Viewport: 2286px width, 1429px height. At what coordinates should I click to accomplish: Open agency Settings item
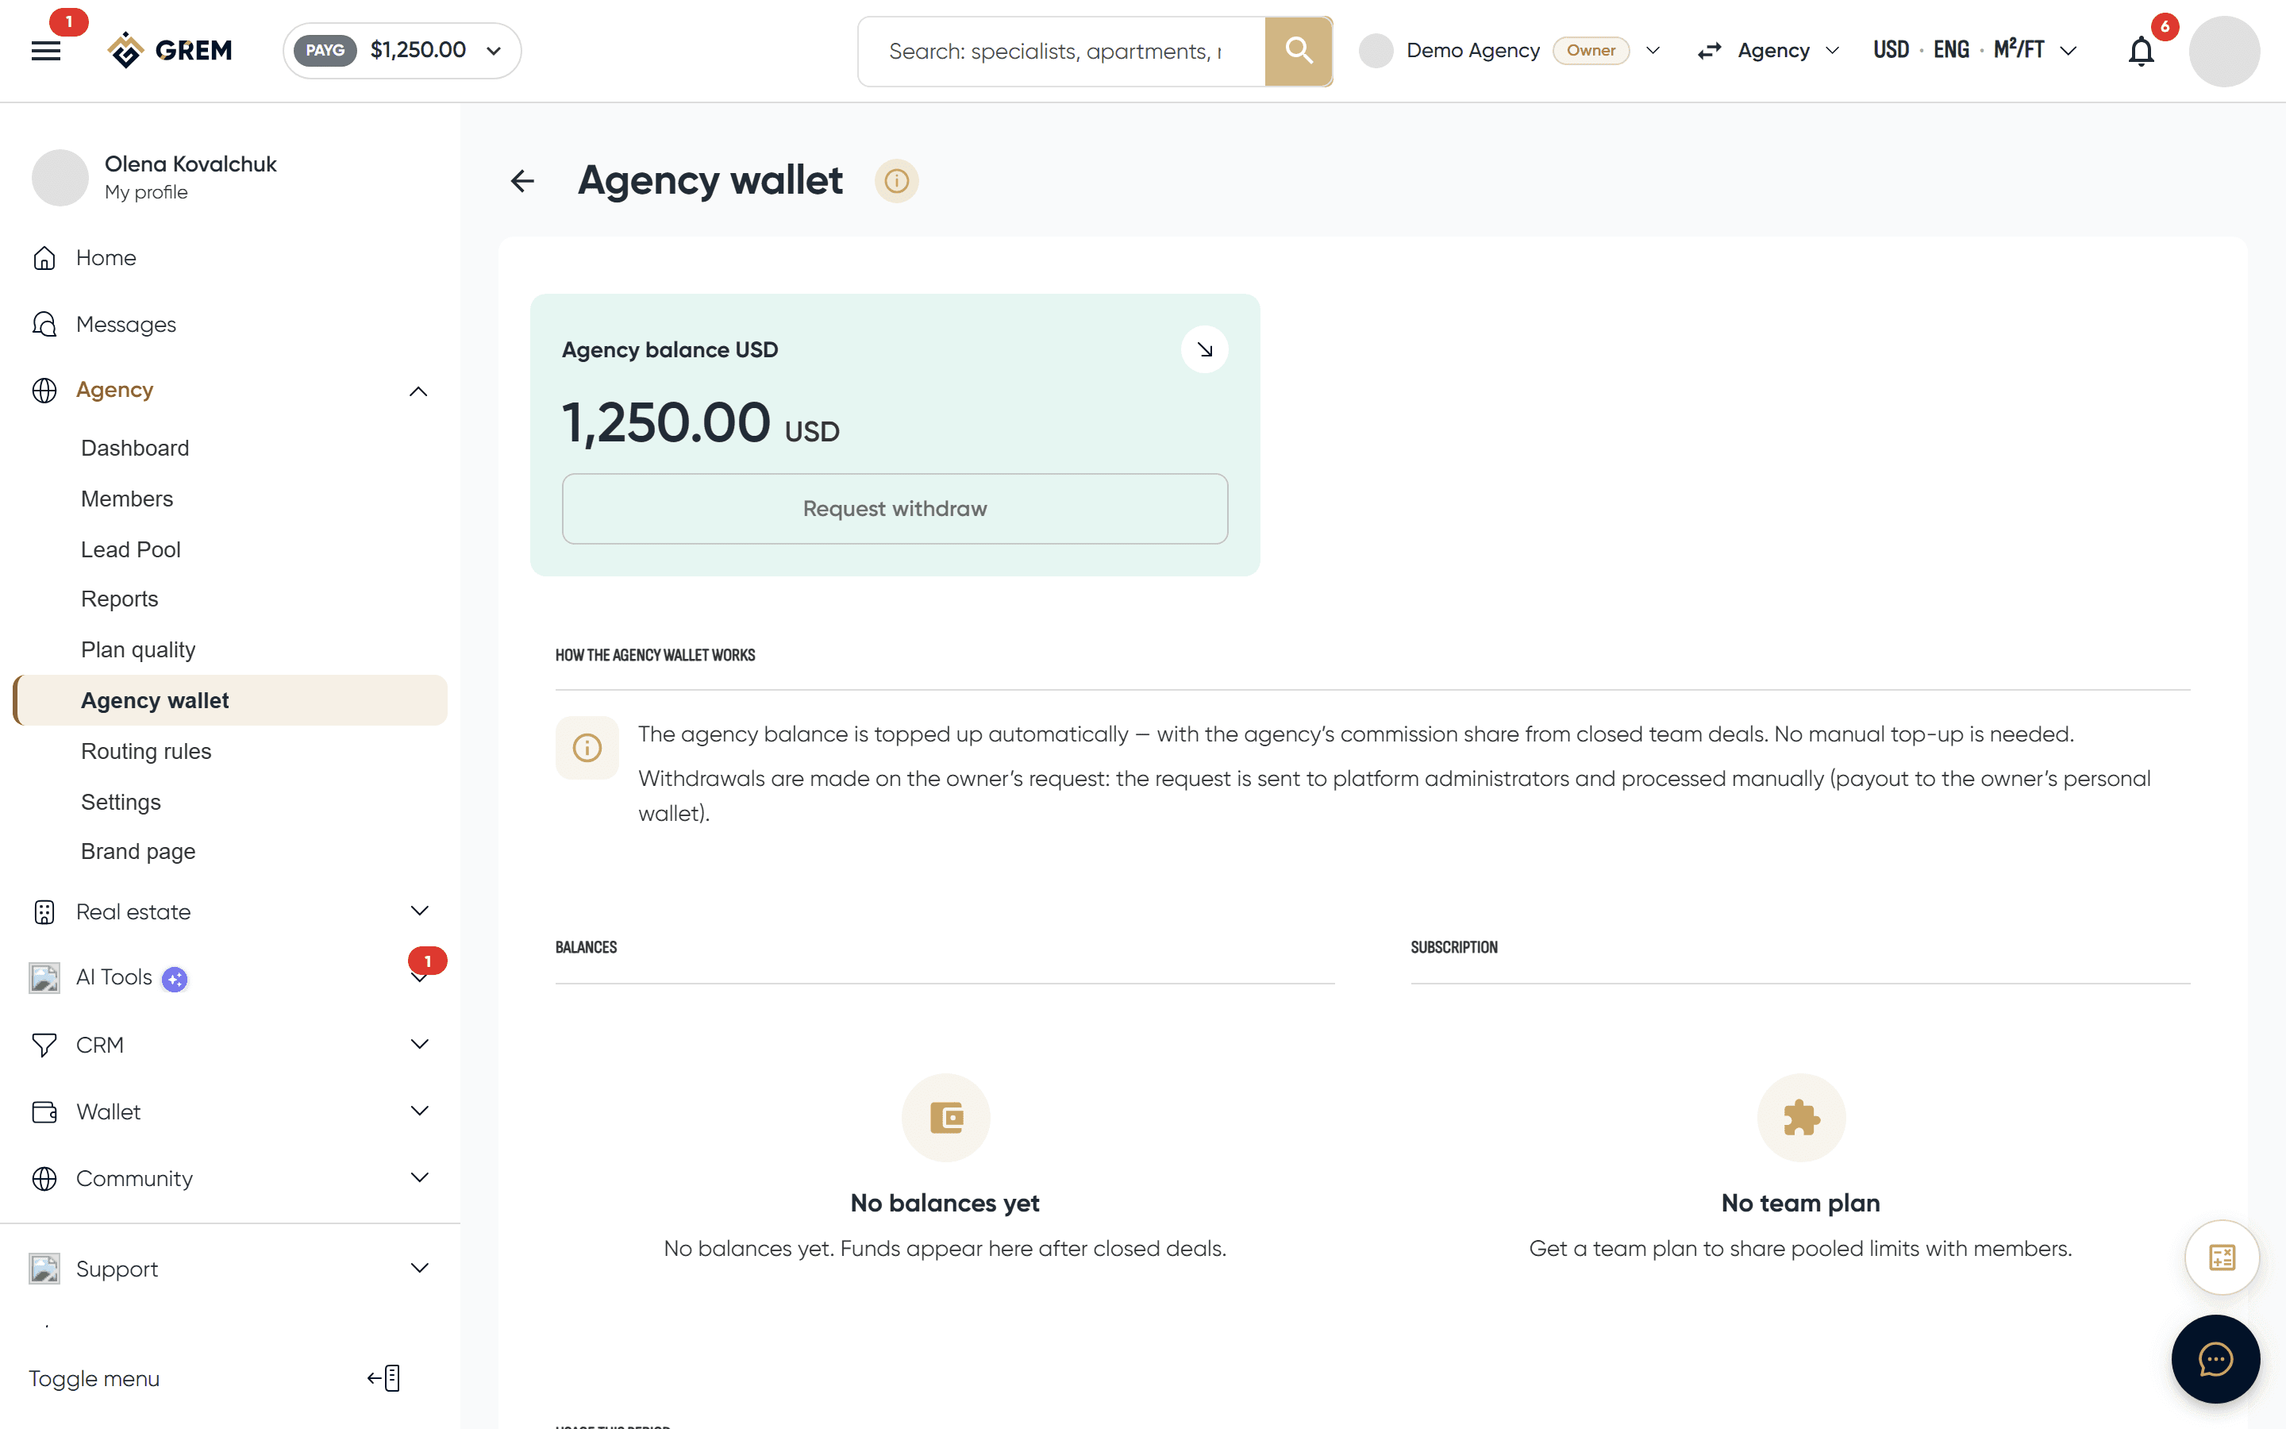click(x=121, y=802)
